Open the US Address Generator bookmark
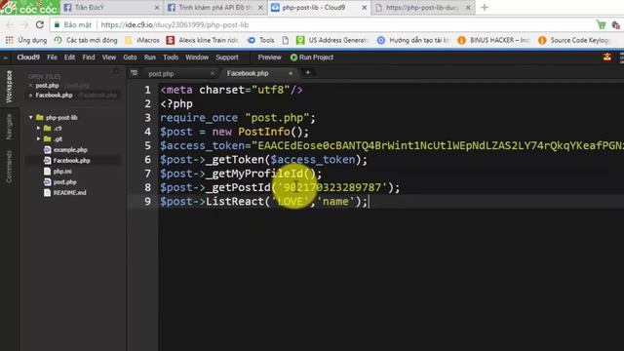 click(x=332, y=40)
